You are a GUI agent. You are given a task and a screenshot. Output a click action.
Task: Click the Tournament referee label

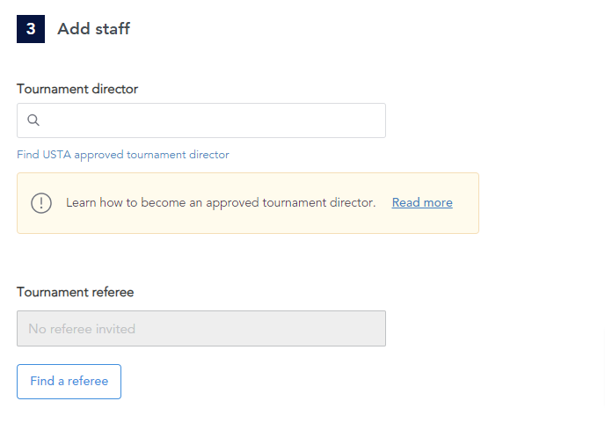[75, 292]
